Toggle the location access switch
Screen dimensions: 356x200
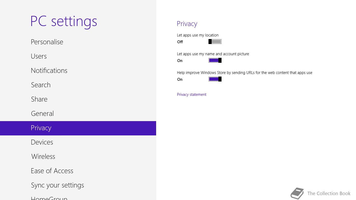pyautogui.click(x=215, y=42)
